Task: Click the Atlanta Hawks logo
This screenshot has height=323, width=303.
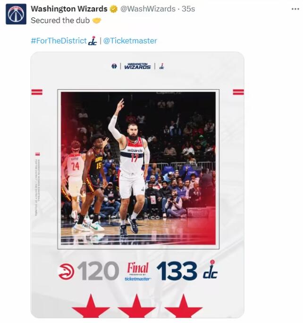Action: point(66,272)
